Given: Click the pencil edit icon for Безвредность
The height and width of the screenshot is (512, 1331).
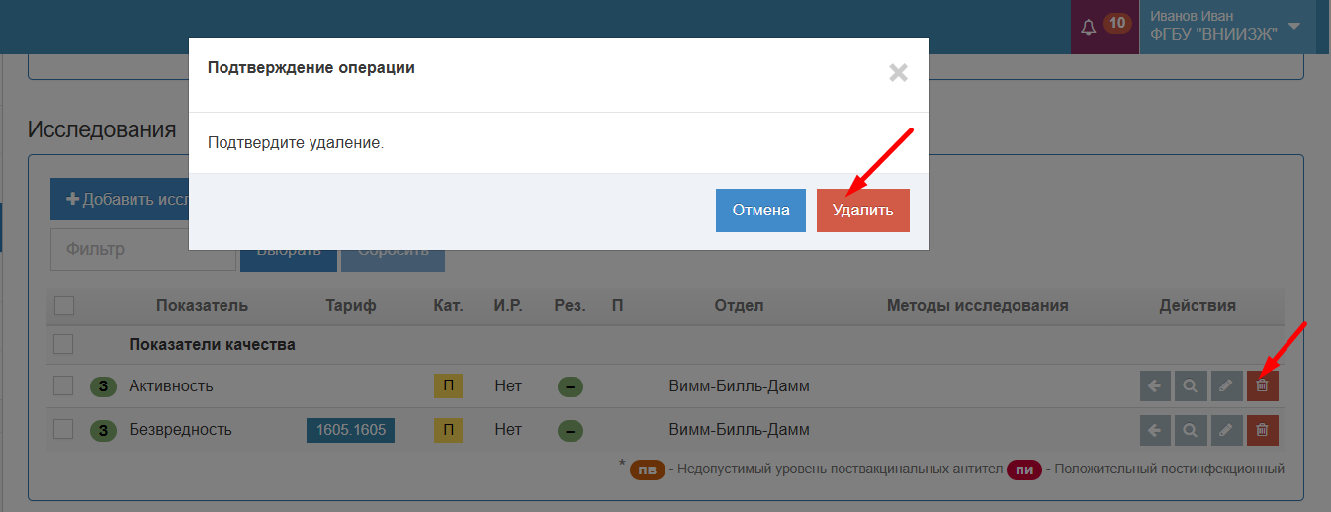Looking at the screenshot, I should pos(1226,430).
